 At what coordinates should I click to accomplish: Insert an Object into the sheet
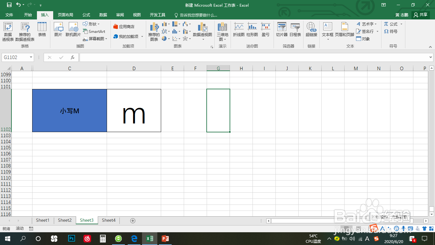pos(363,39)
